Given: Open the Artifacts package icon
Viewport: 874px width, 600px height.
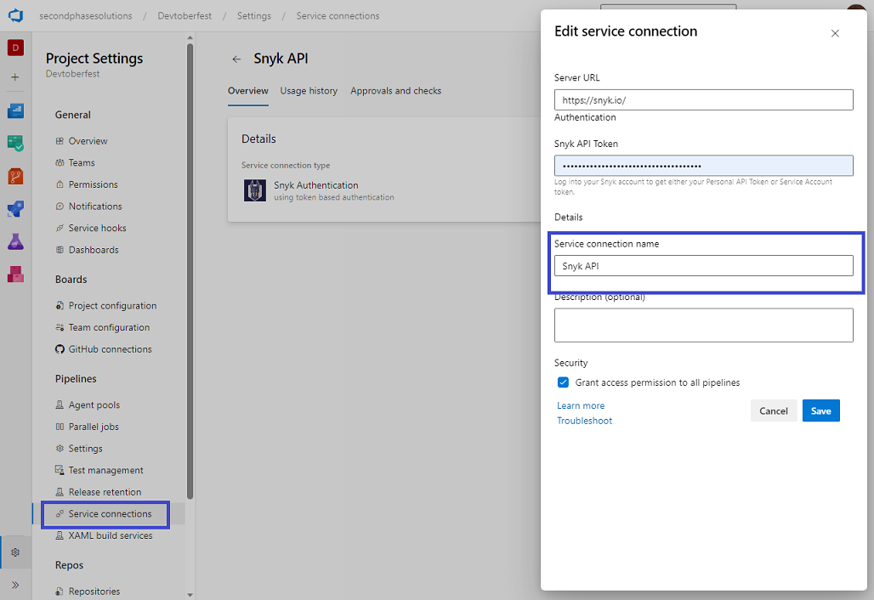Looking at the screenshot, I should (15, 275).
